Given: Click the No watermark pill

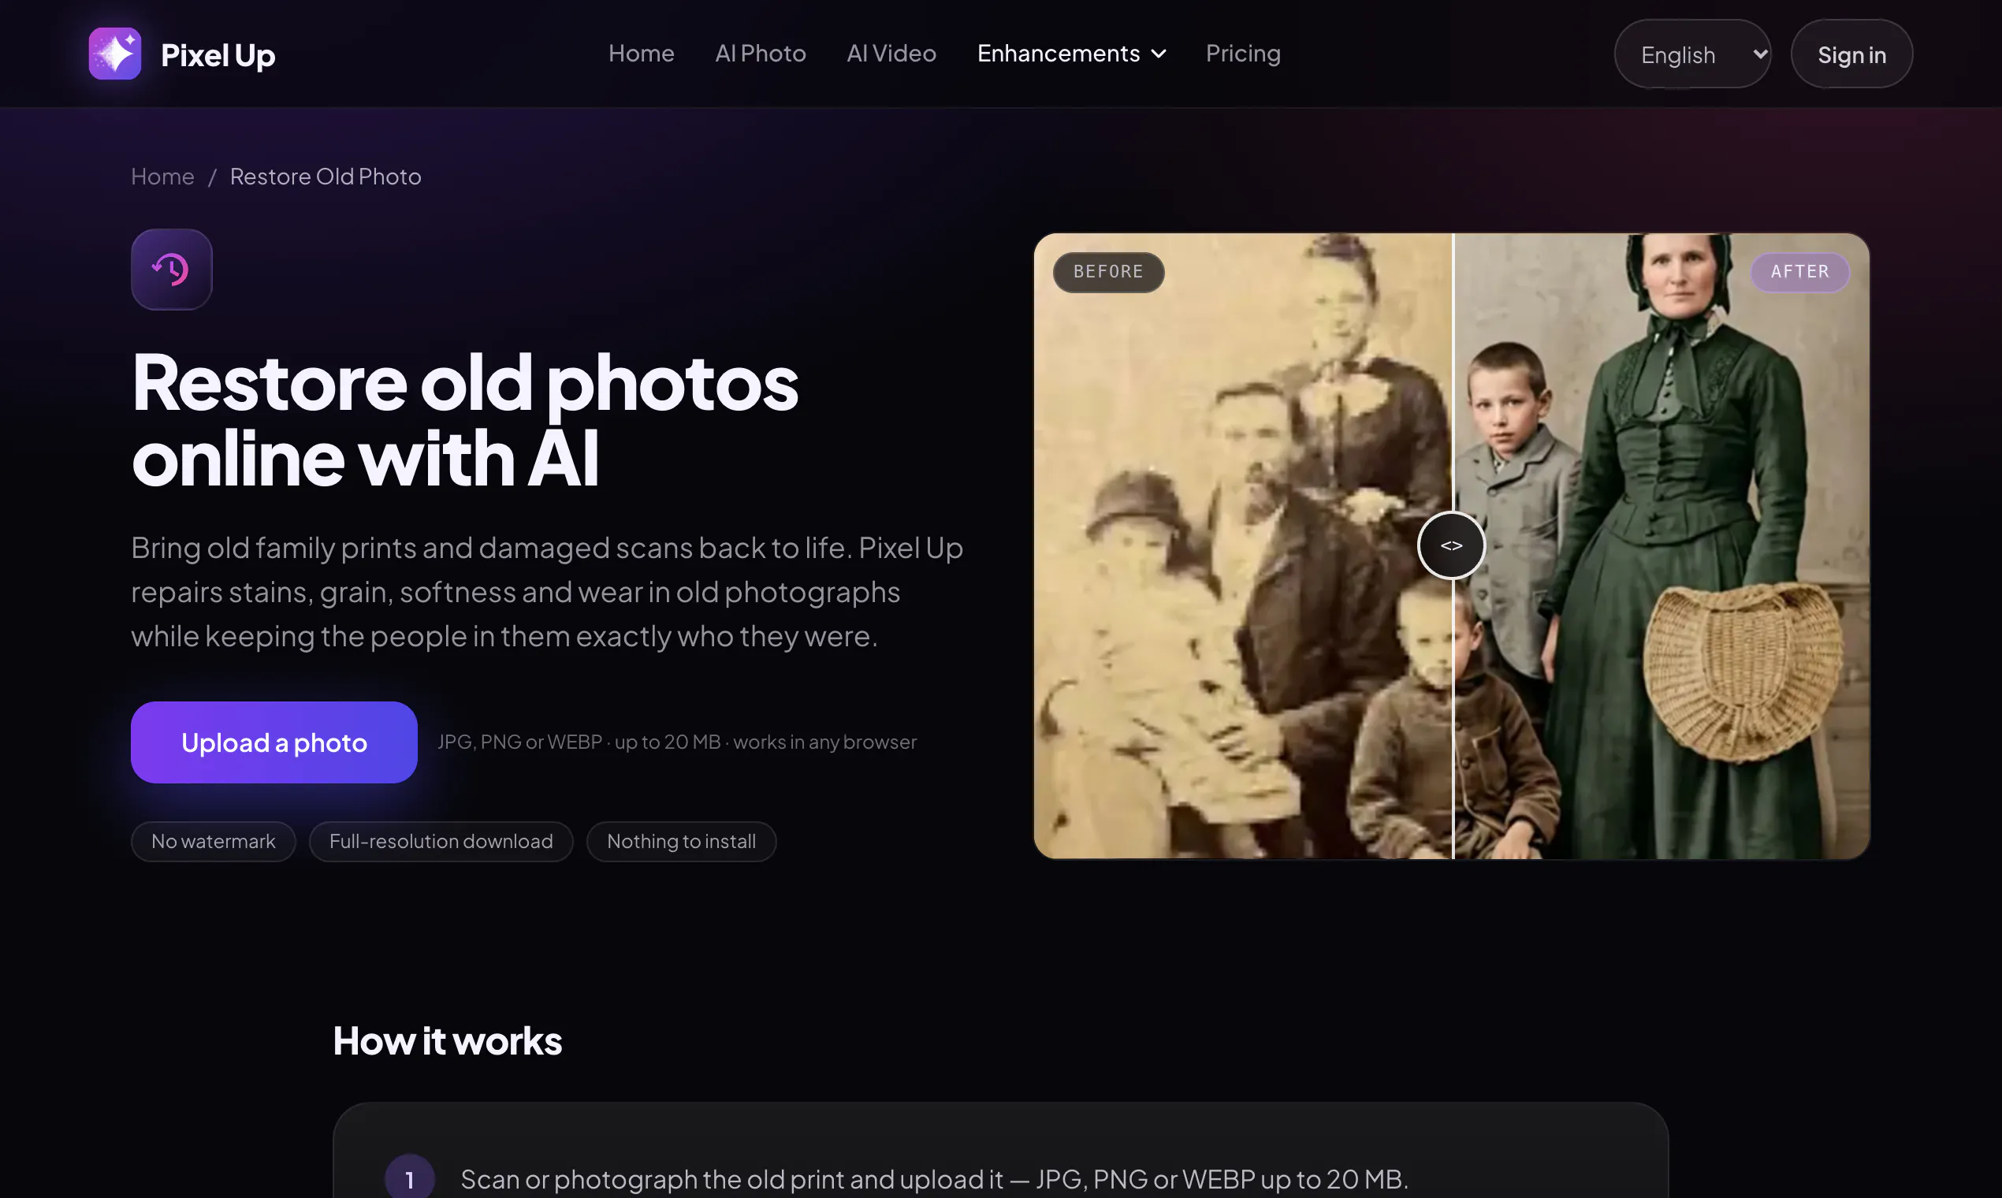Looking at the screenshot, I should click(213, 841).
